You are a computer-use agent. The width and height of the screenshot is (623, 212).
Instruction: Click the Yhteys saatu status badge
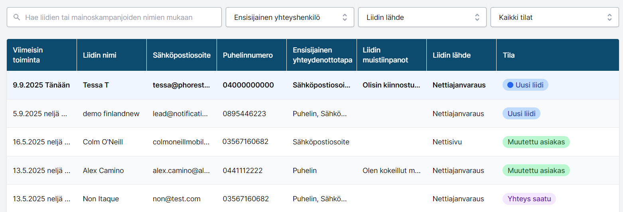[x=529, y=199]
